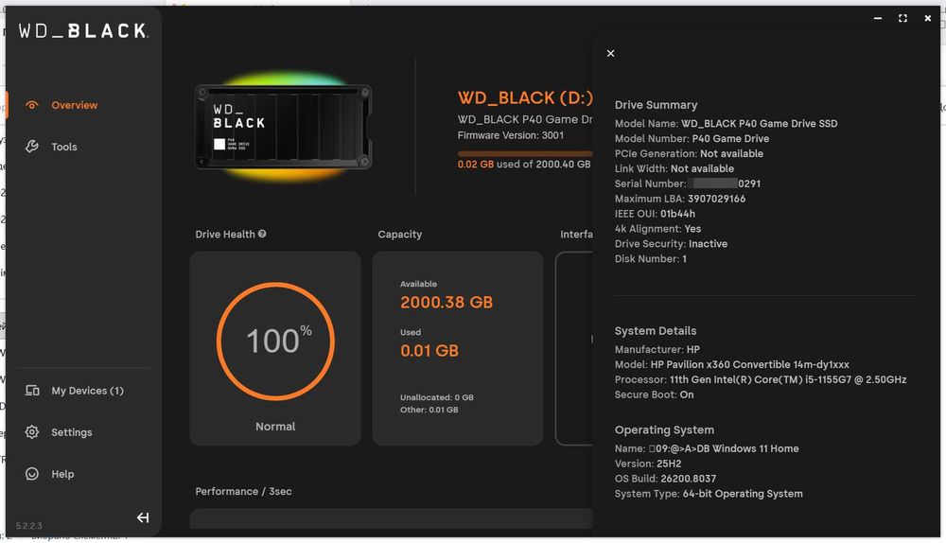Click the storage usage progress bar
Screen dimensions: 946x543
click(x=525, y=154)
